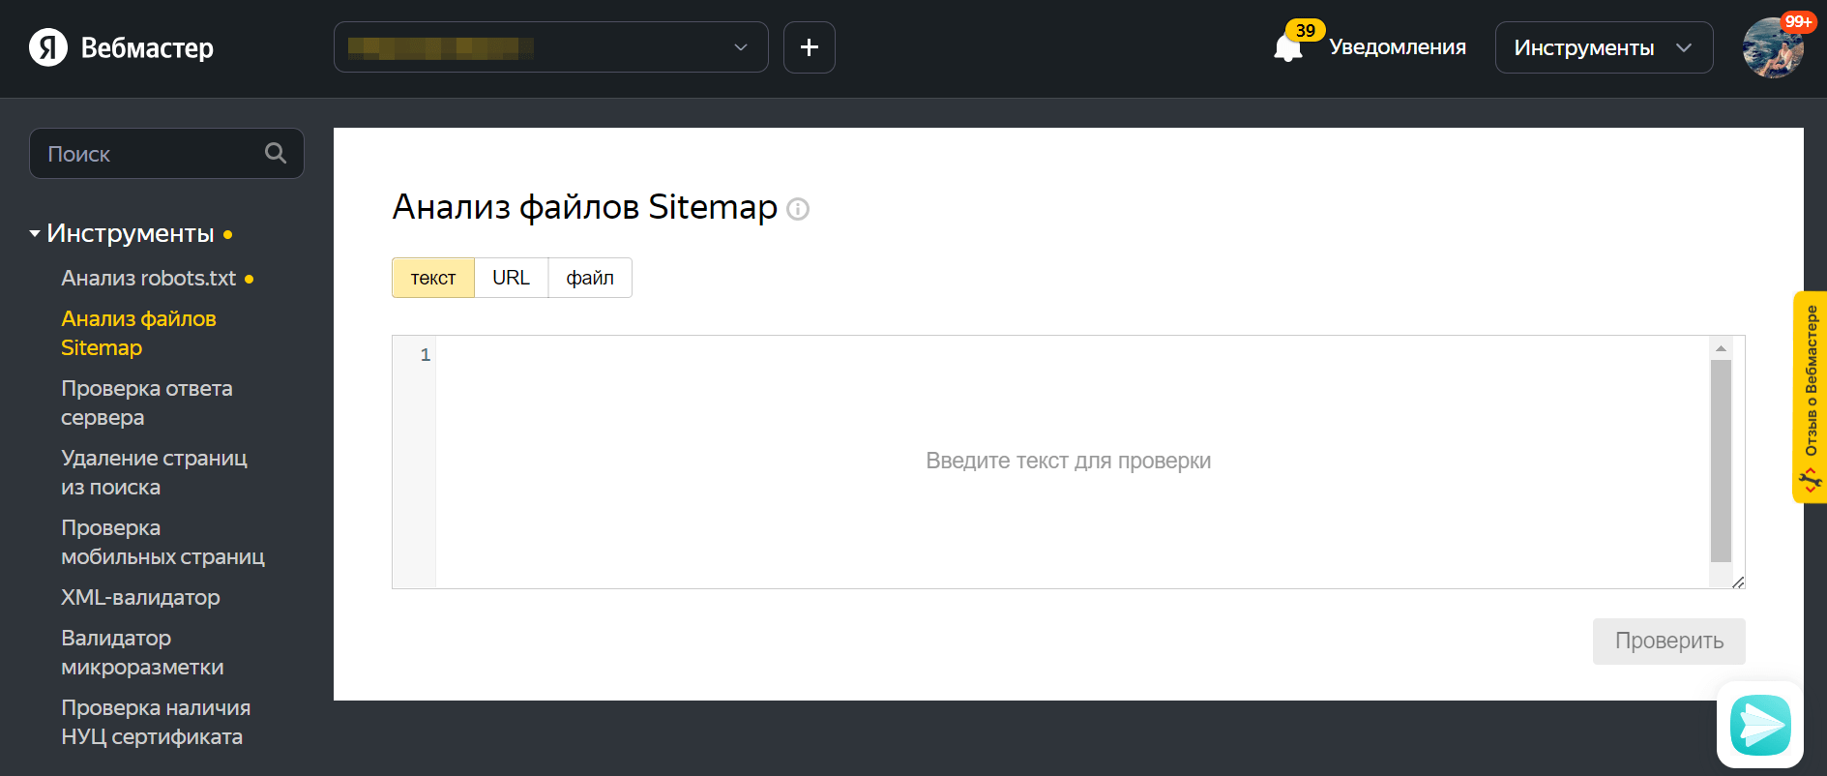Click the Yandex logo icon

pyautogui.click(x=48, y=47)
